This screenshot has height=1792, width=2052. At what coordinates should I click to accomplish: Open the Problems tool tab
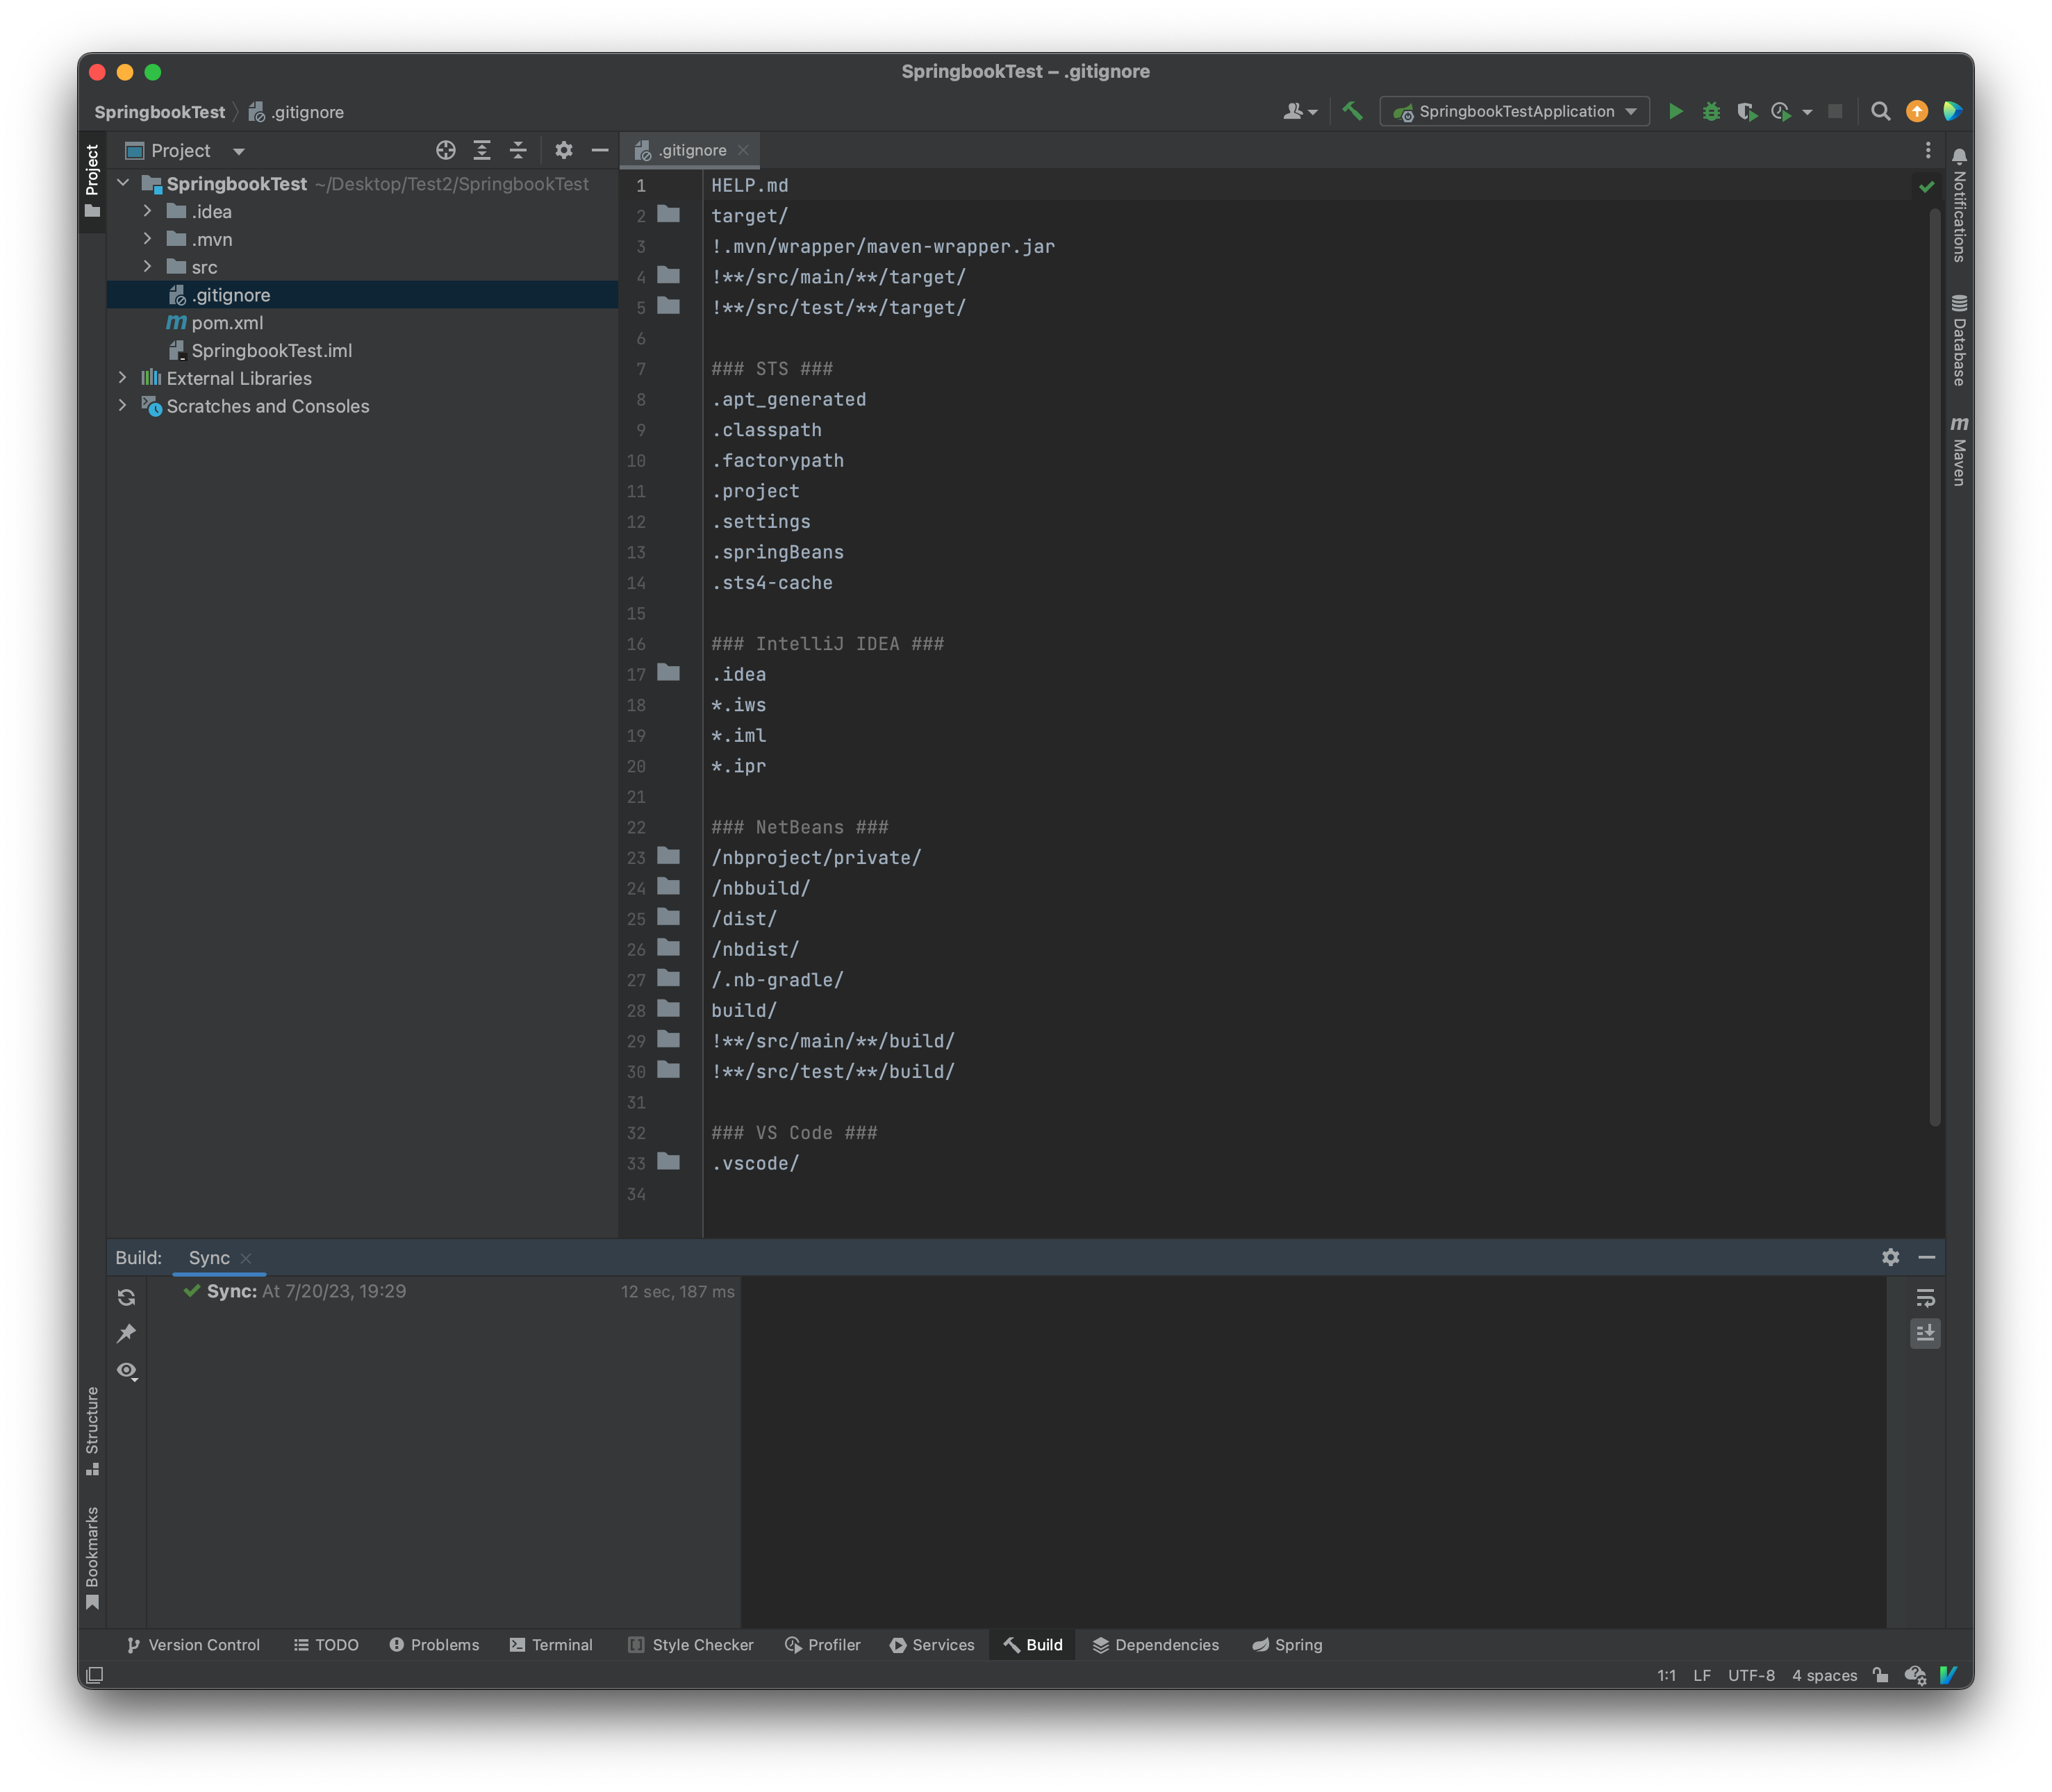tap(434, 1645)
